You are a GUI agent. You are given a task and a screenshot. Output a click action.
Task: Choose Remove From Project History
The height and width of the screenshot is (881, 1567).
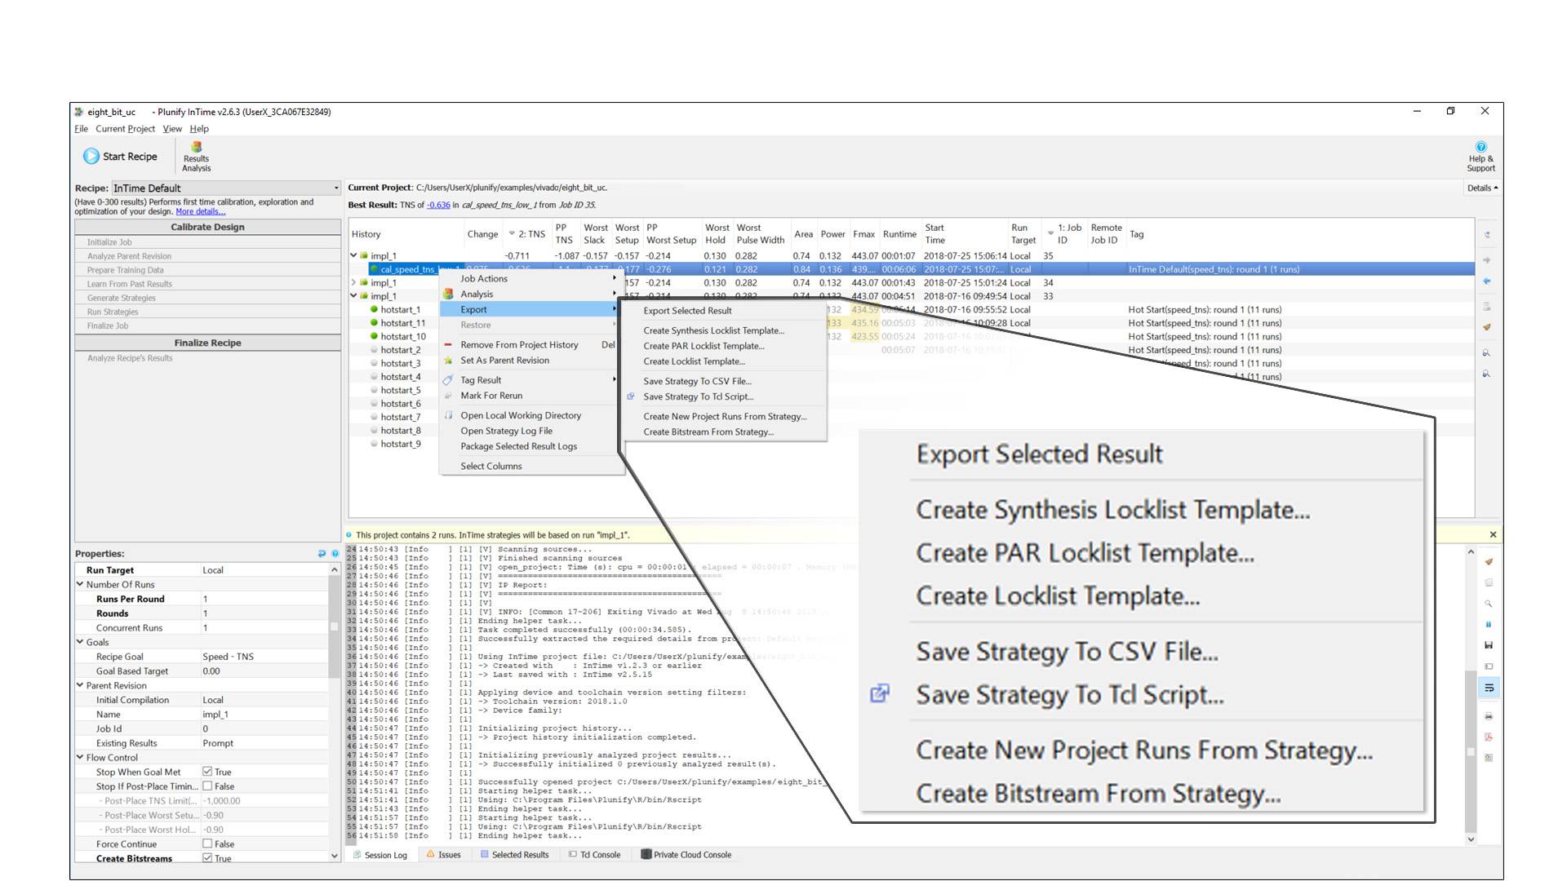coord(530,345)
